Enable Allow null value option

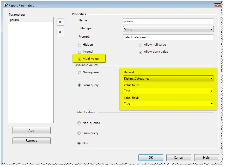coord(141,45)
